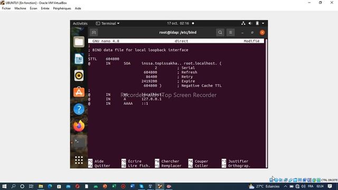
Task: Click the SOA record line inssa.topissakha..
Action: click(x=155, y=63)
